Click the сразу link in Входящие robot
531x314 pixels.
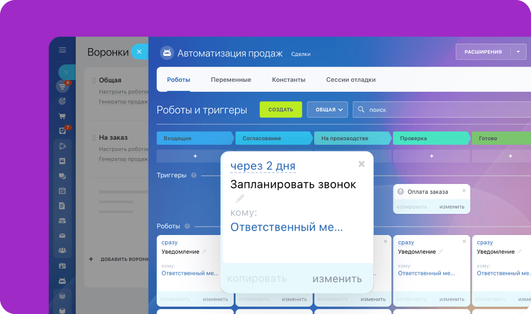pyautogui.click(x=169, y=242)
